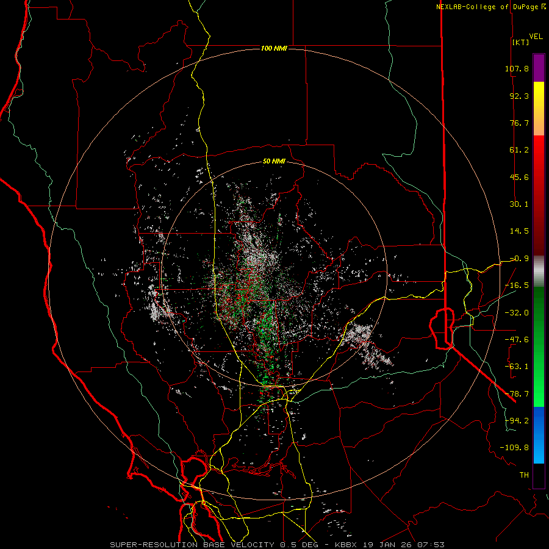Click the 14.5 value on velocity scale

[x=519, y=231]
